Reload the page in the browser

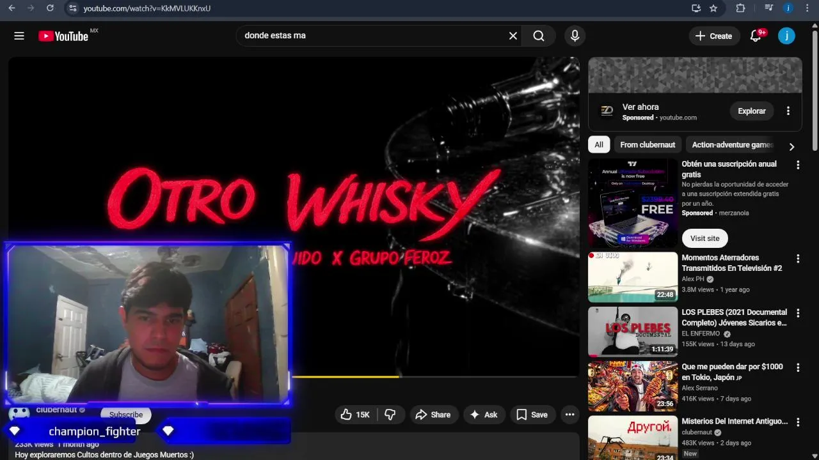[50, 8]
